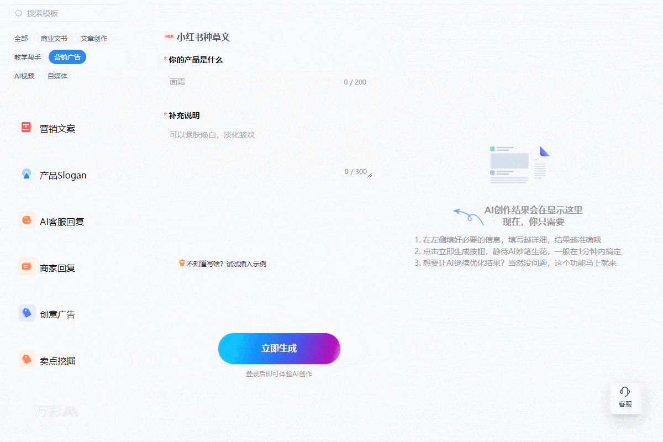
Task: Click the 营销文案 red T icon
Action: coord(27,128)
